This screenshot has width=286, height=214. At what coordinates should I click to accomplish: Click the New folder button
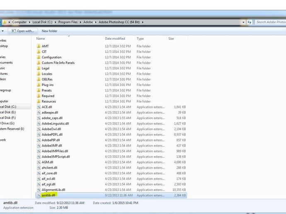click(x=49, y=31)
